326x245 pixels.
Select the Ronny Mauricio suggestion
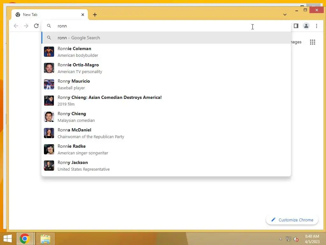point(166,84)
